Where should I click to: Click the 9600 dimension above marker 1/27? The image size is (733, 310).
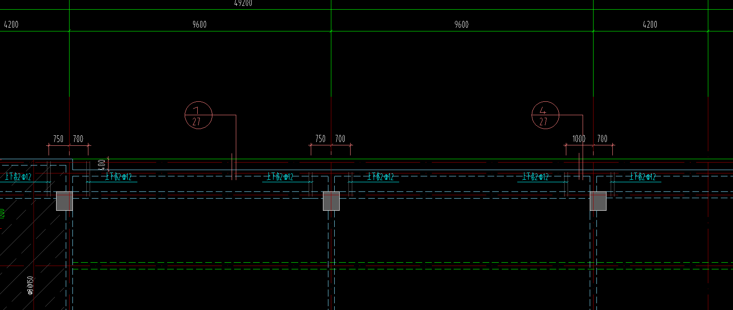click(199, 24)
